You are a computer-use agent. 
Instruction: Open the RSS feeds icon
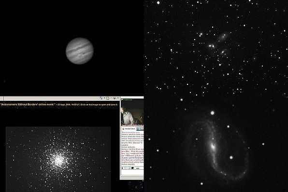click(x=108, y=98)
